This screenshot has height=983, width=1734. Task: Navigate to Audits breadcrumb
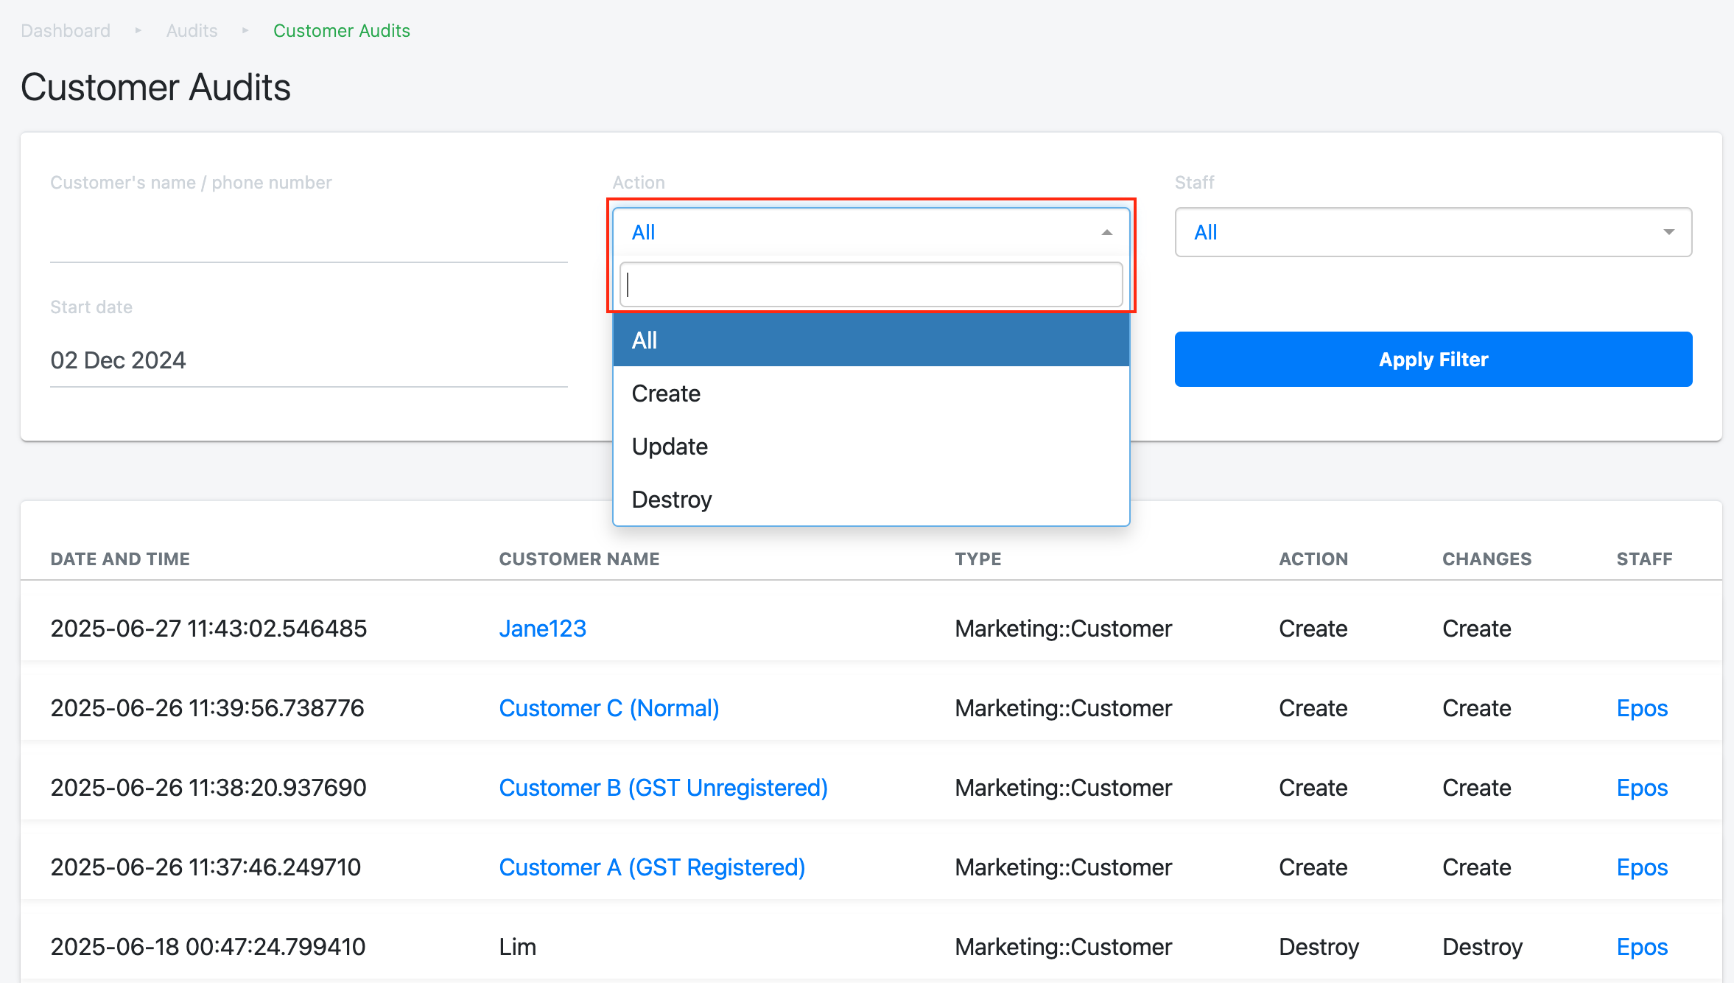[x=192, y=31]
